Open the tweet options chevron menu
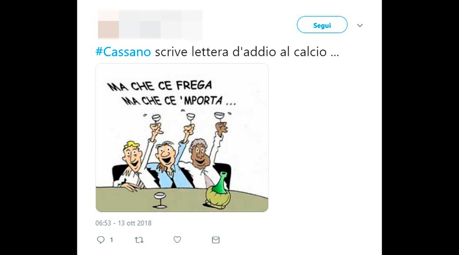 pos(360,25)
